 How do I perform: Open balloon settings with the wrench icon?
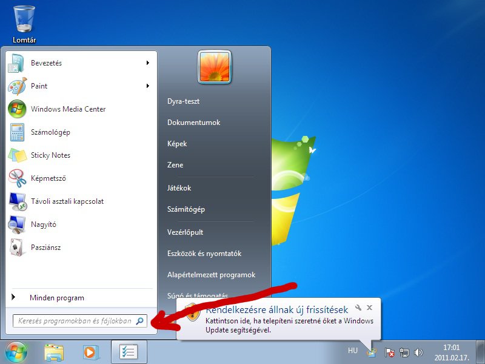pos(358,308)
